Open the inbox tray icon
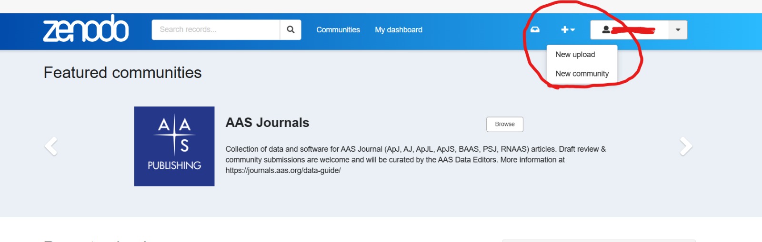This screenshot has height=242, width=762. (x=535, y=29)
